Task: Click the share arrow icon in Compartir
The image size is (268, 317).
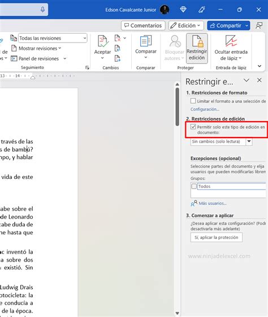Action: coord(213,25)
